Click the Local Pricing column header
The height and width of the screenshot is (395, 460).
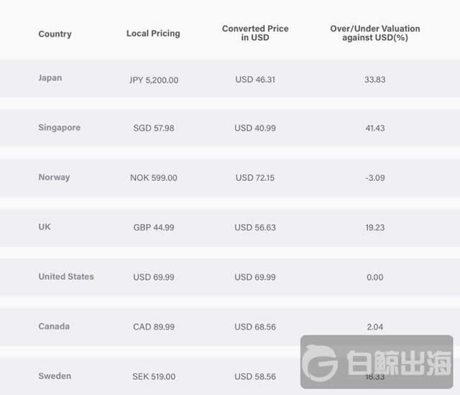[x=153, y=34]
